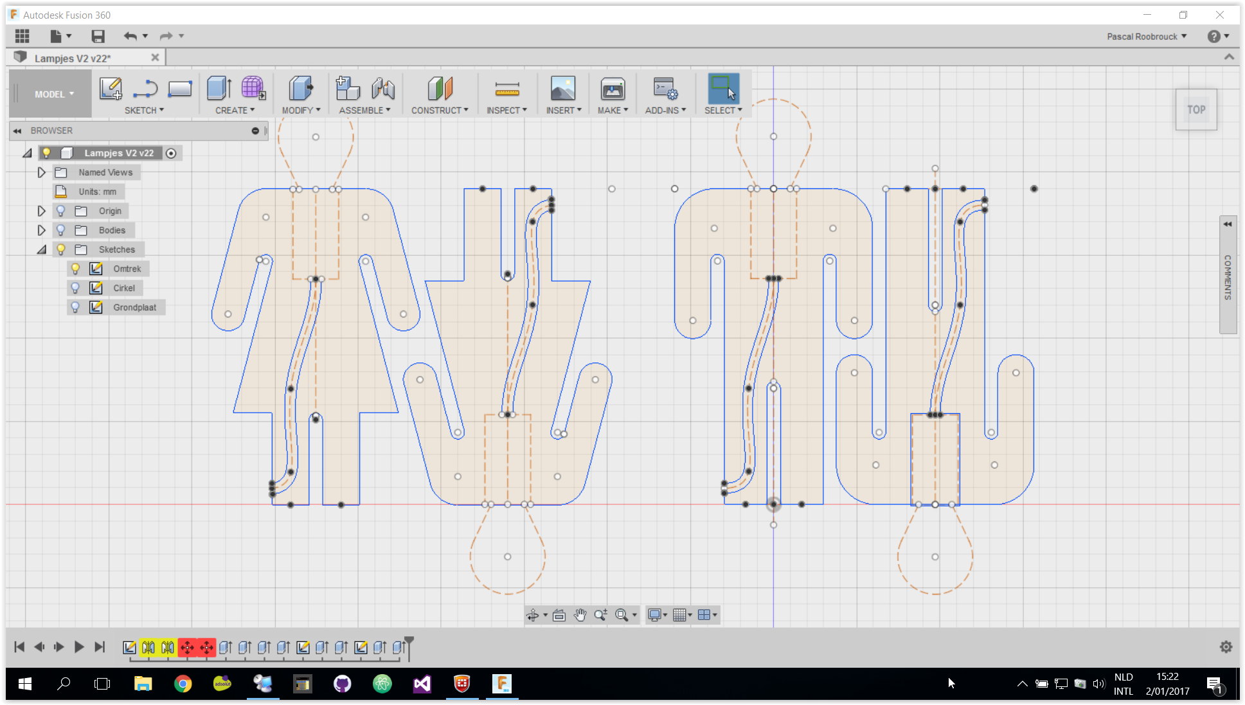
Task: Select the Measure inspect tool
Action: coord(506,89)
